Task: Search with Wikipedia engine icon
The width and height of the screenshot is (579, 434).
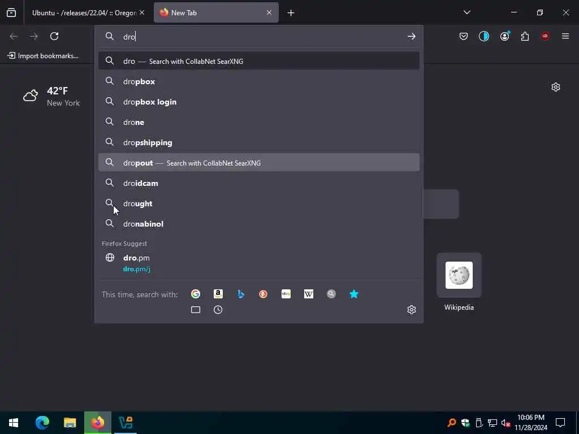Action: [x=308, y=294]
